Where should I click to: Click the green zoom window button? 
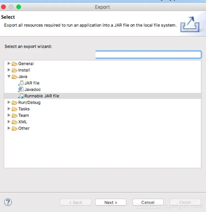[x=19, y=7]
